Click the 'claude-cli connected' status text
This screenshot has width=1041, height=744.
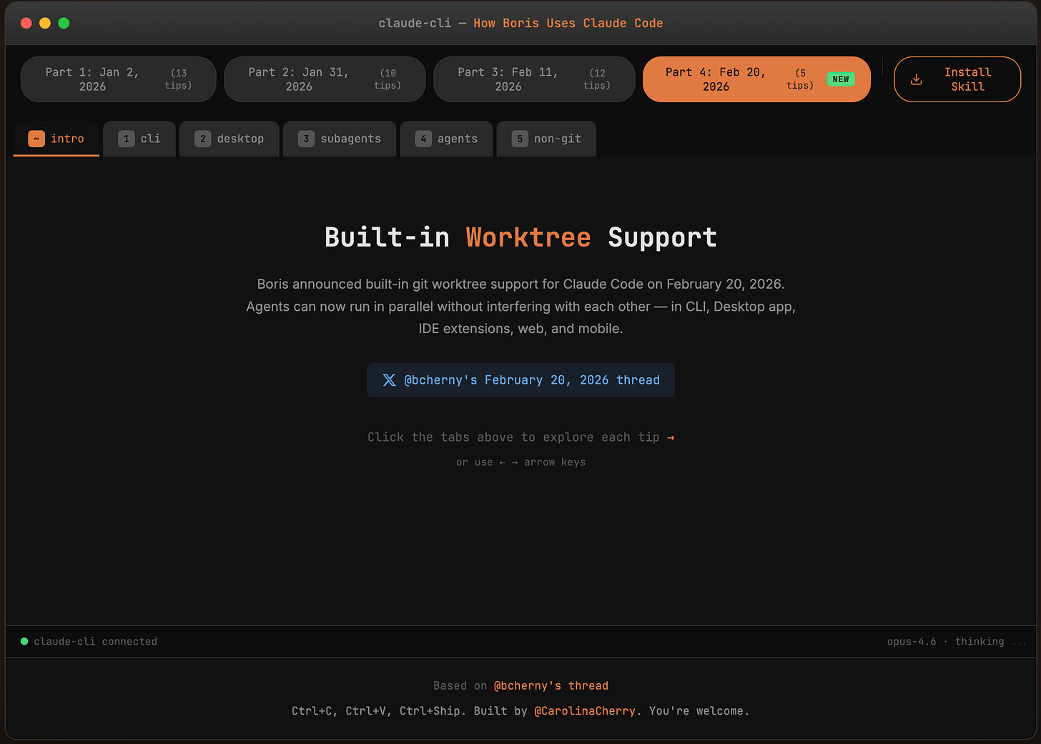click(x=95, y=642)
